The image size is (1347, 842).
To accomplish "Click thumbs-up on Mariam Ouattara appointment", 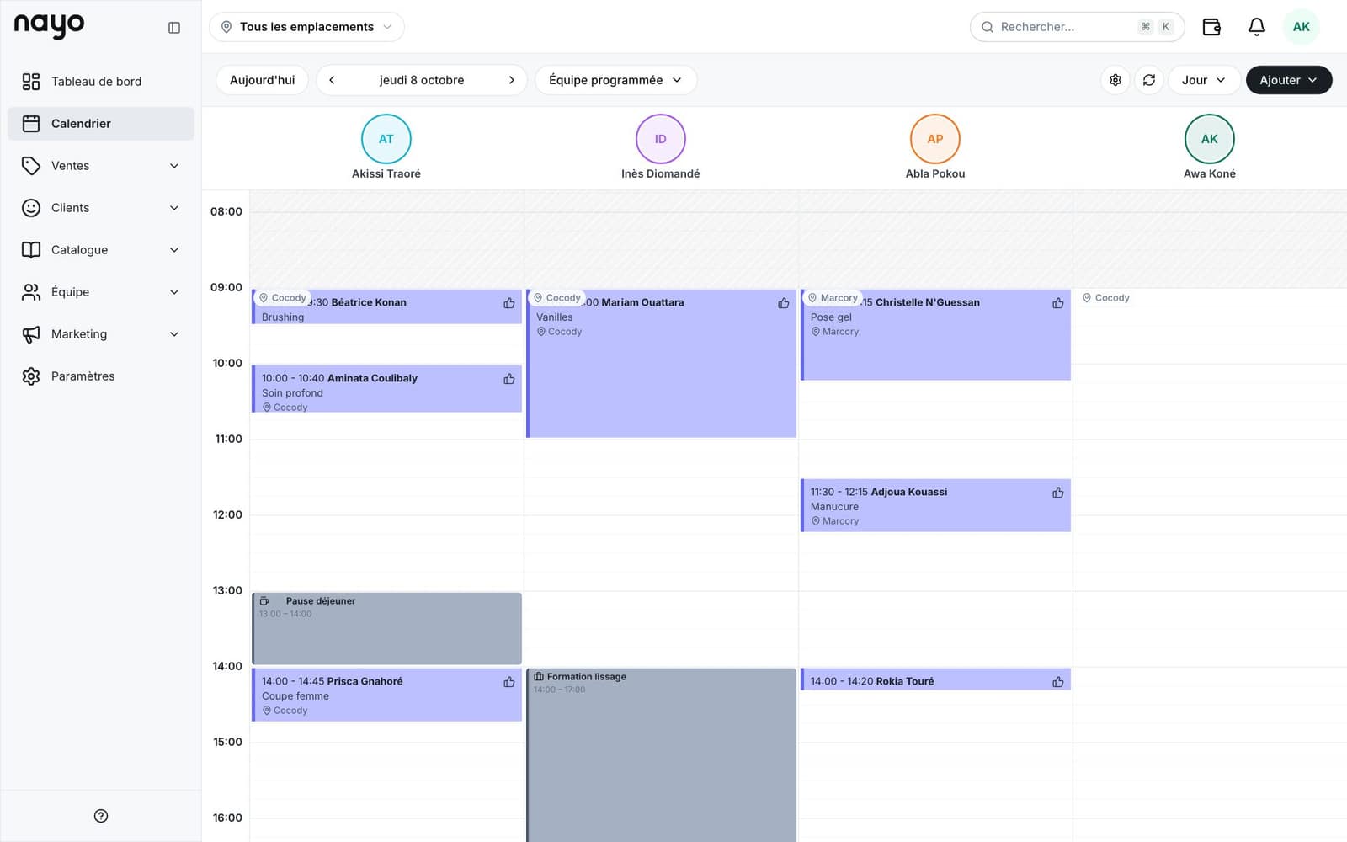I will point(783,303).
